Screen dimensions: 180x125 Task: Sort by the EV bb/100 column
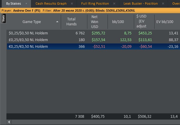coord(167,22)
